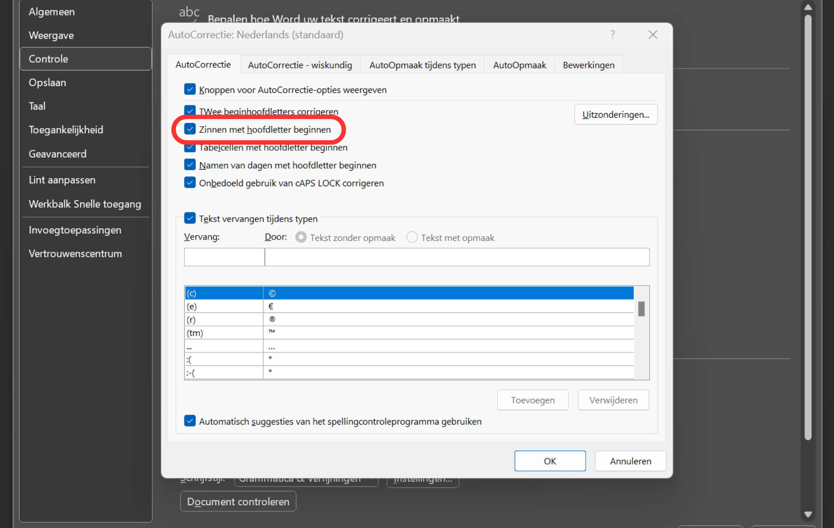
Task: Disable "Onbedoeld gebruik van cAPS LOCK corrigeren"
Action: (x=190, y=183)
